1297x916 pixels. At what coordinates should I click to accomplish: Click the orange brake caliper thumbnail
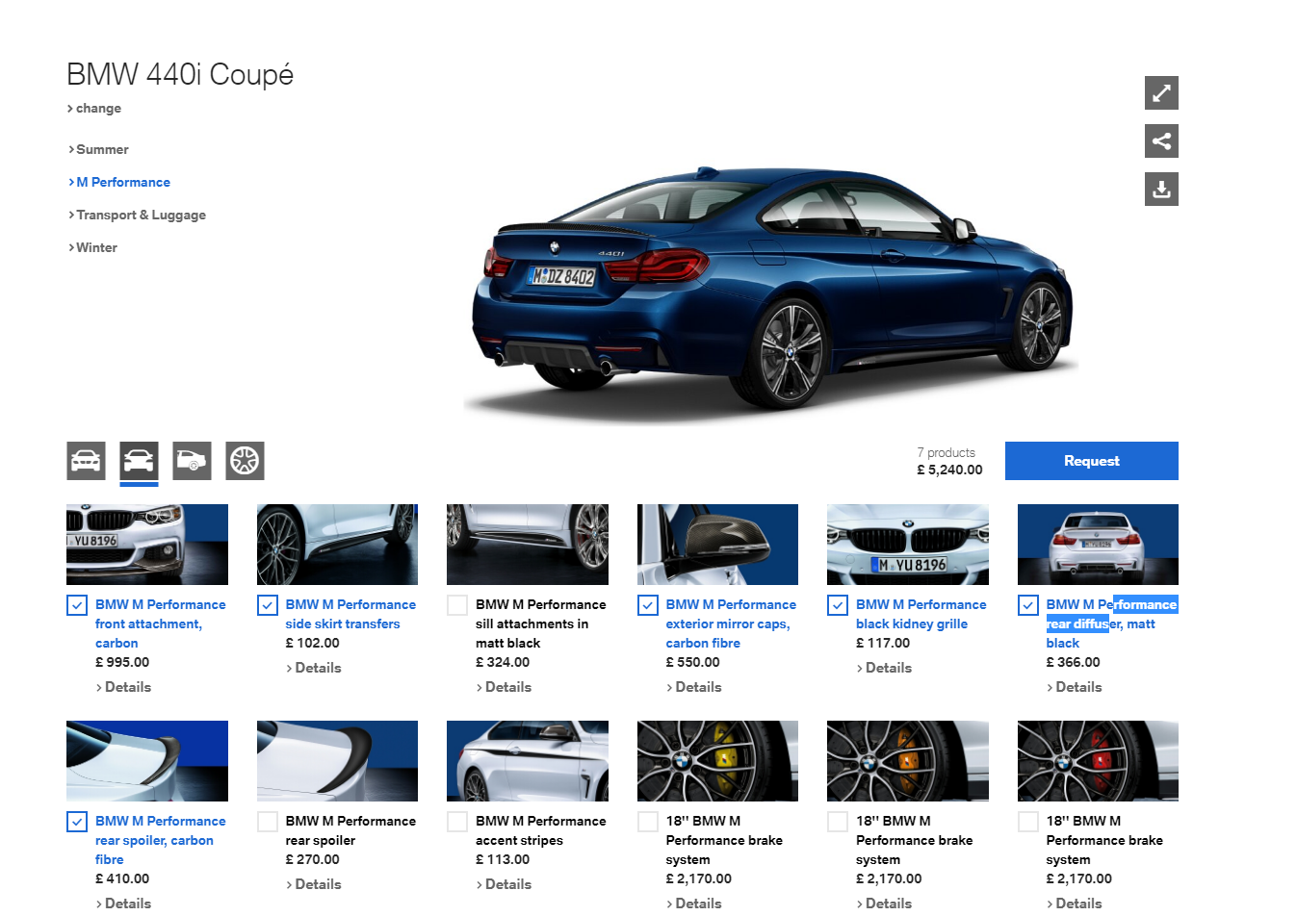coord(908,761)
